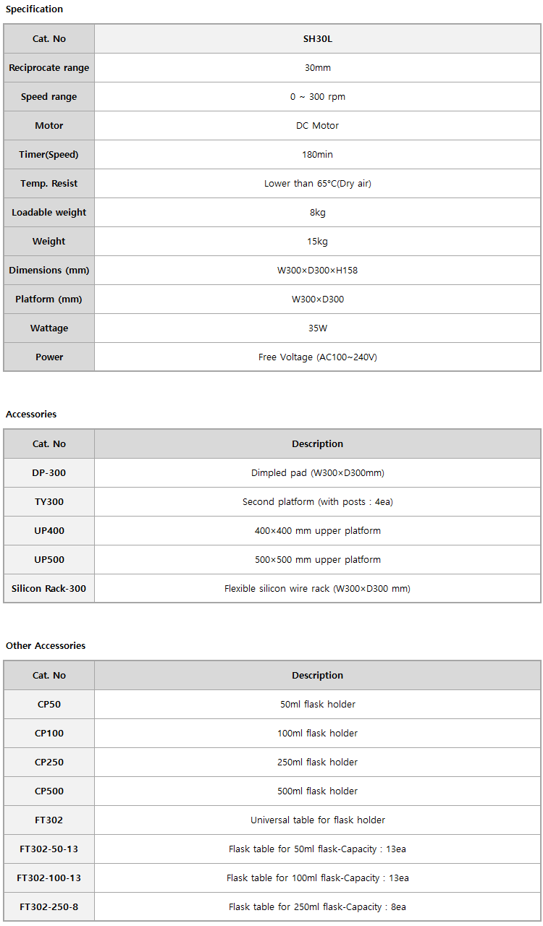Click the Other Accessories section heading
The image size is (543, 926).
46,645
